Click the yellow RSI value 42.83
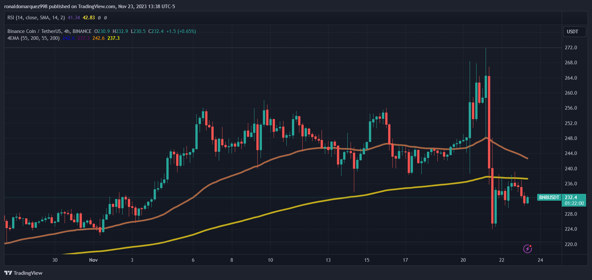The image size is (592, 280). coord(89,18)
